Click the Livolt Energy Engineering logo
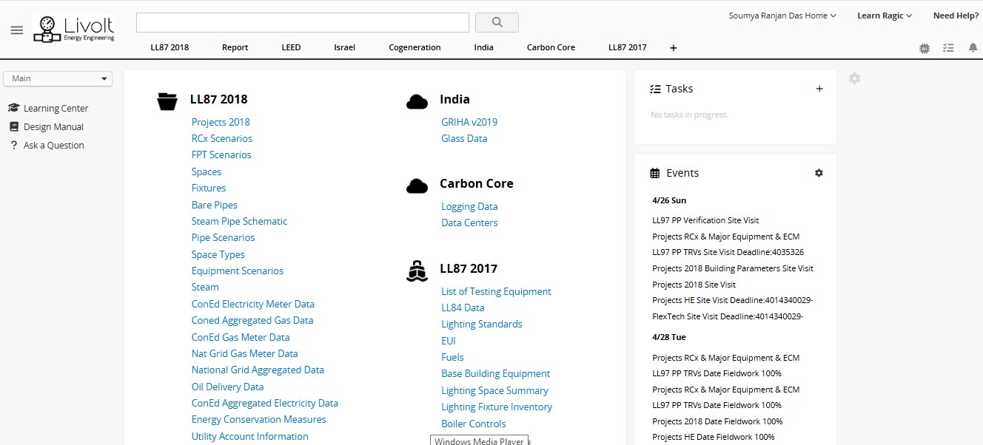Screen dimensions: 983x445 click(74, 30)
